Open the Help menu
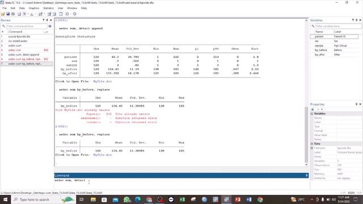 (x=84, y=8)
